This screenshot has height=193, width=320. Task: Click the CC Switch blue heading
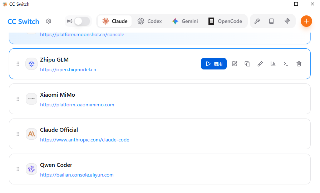23,21
